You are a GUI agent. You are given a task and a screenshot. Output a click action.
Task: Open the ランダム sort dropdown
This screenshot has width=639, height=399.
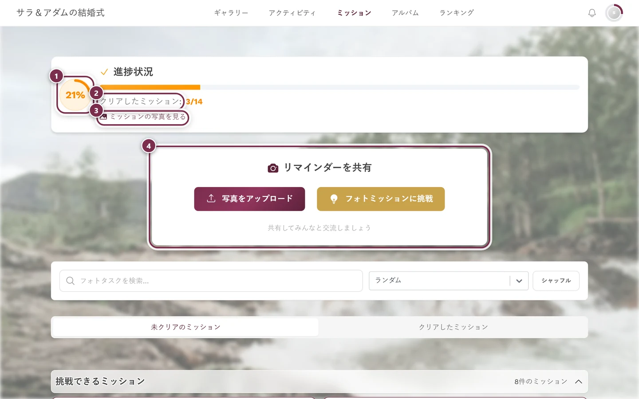coord(449,281)
